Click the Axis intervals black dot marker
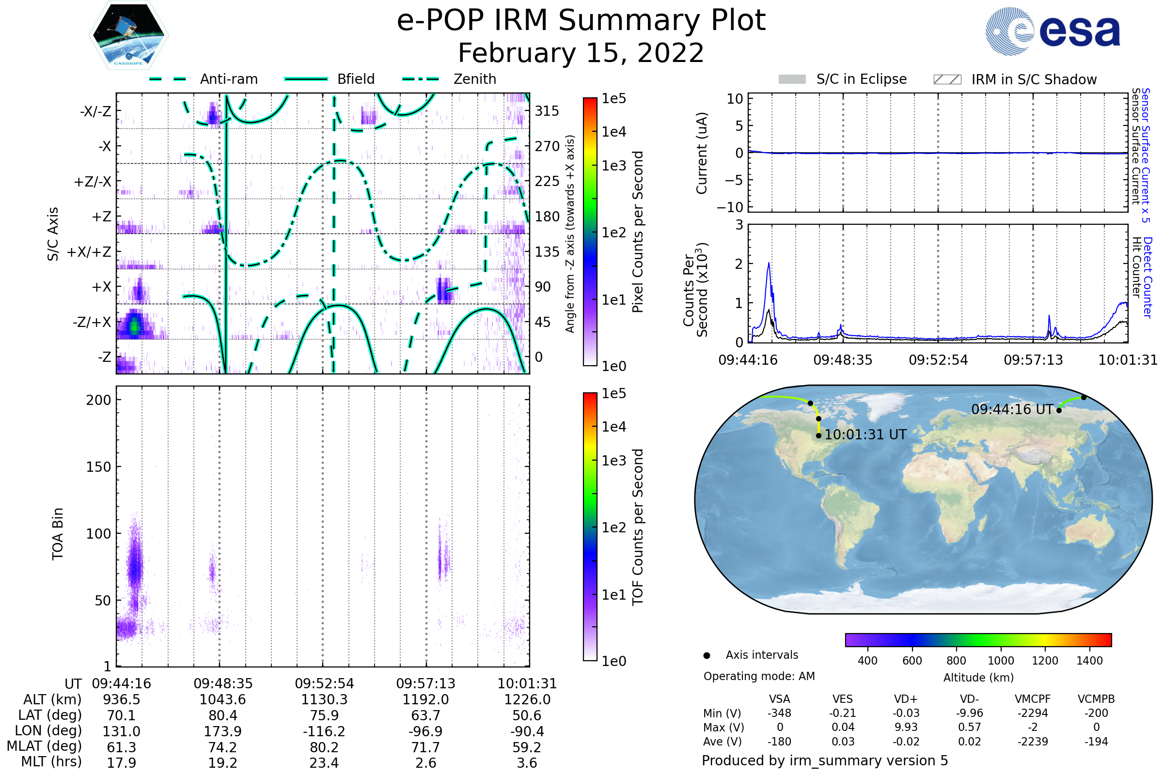 click(x=707, y=655)
